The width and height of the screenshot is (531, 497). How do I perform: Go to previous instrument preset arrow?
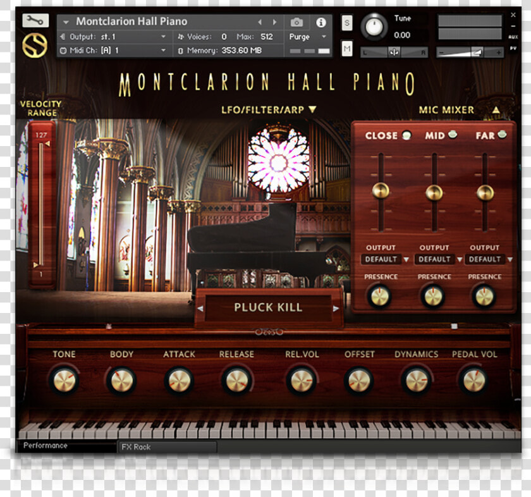click(259, 22)
